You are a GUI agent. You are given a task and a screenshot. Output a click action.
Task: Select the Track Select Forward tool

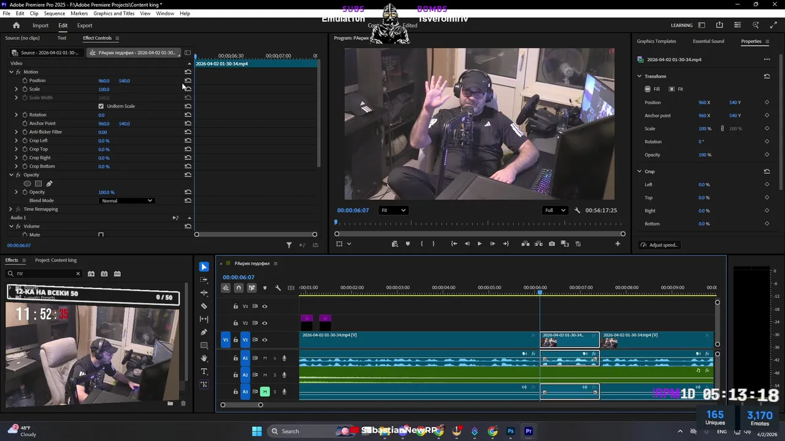(204, 280)
